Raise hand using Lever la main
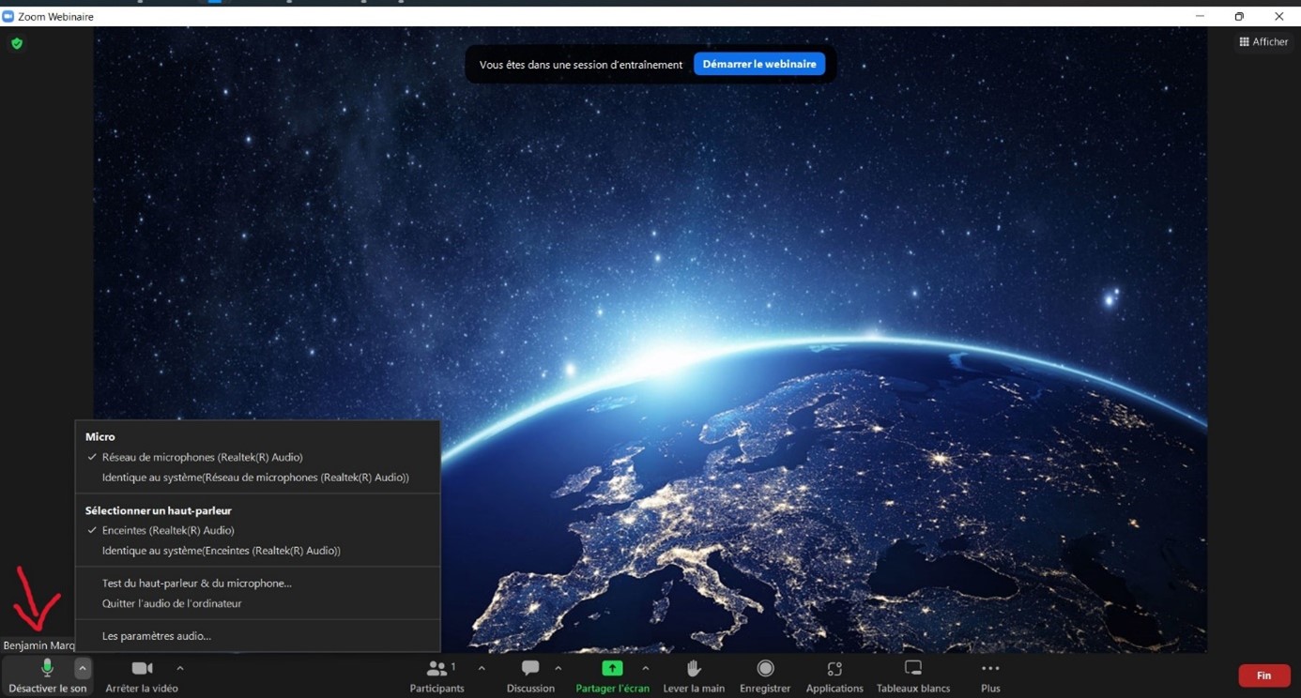1301x698 pixels. [x=694, y=675]
